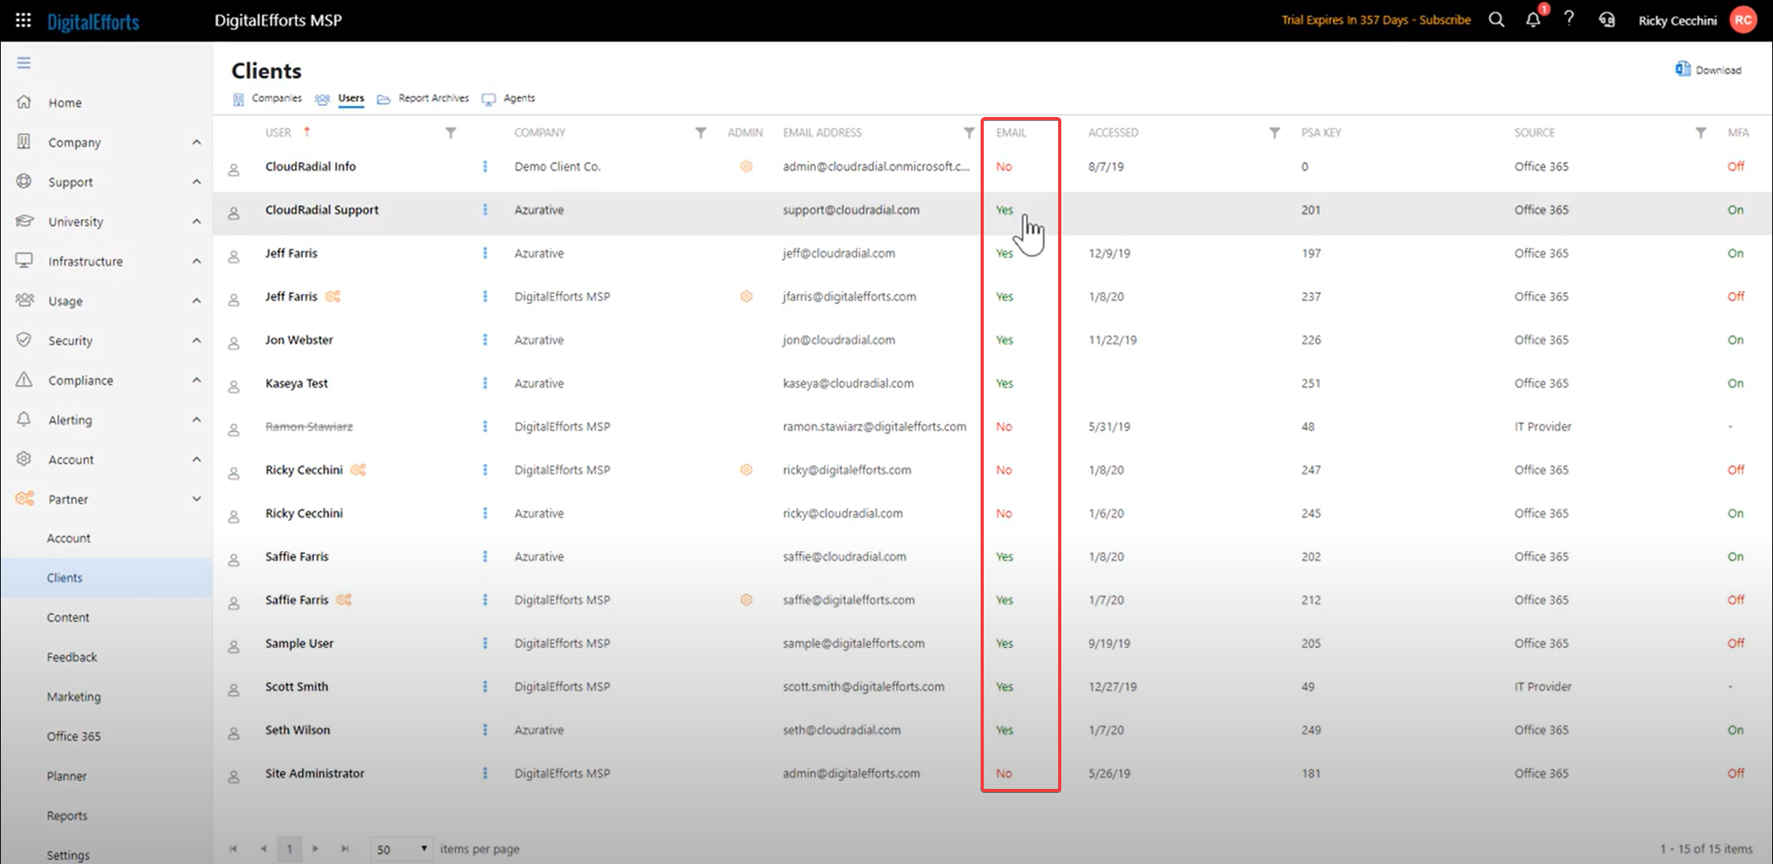The width and height of the screenshot is (1773, 864).
Task: Click the Trial Expires Subscribe link
Action: (x=1376, y=20)
